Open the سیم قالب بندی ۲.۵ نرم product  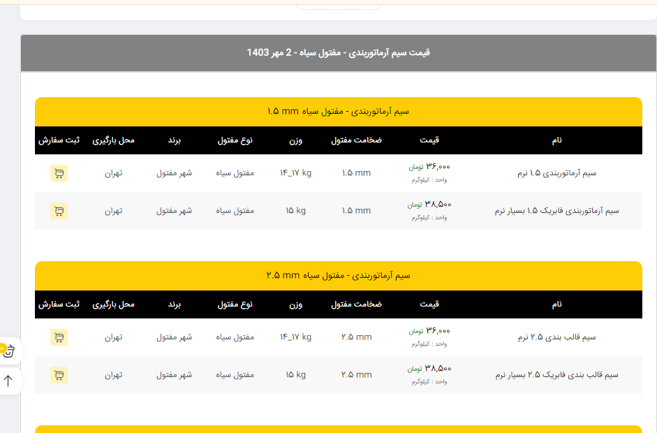pos(556,337)
